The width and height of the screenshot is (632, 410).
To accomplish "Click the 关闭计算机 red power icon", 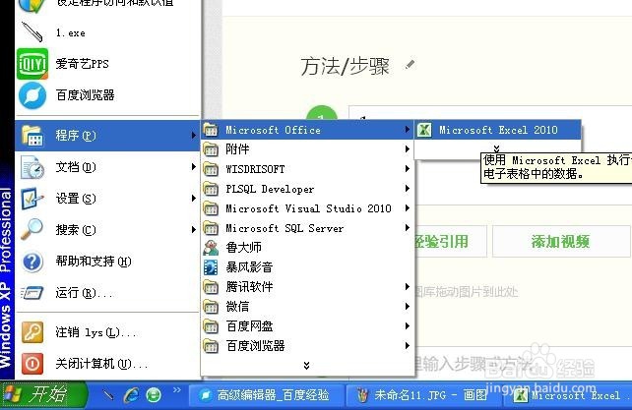I will point(32,364).
